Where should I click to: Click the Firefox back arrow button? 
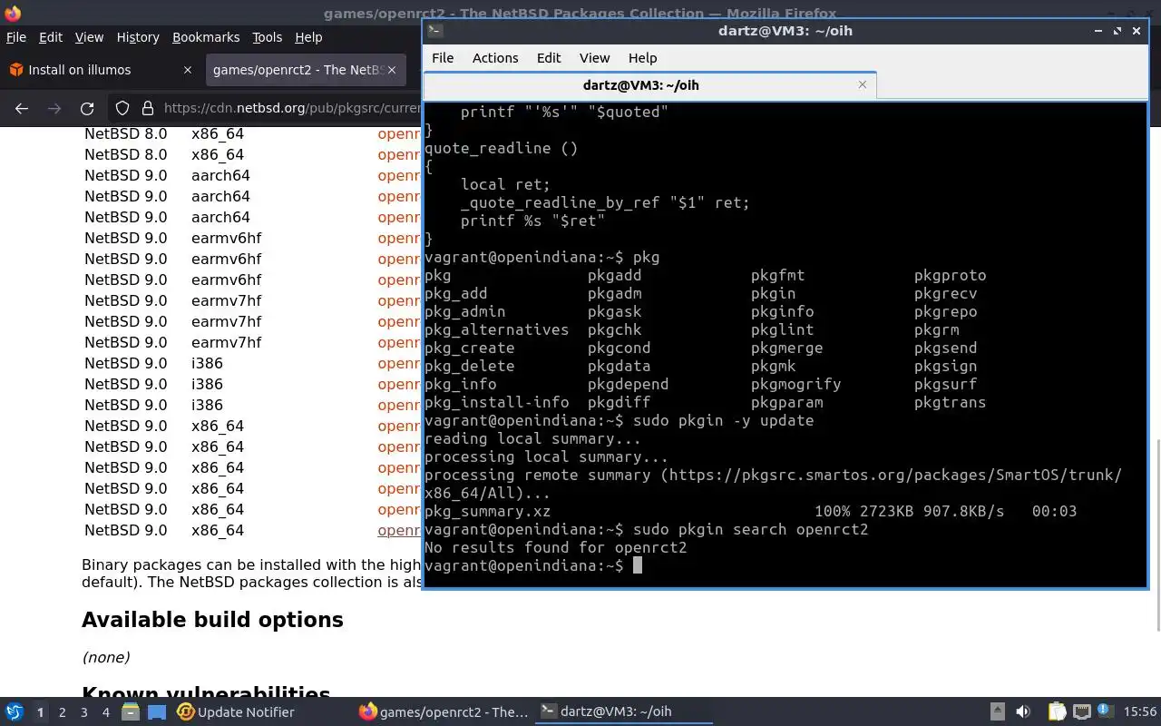pyautogui.click(x=22, y=108)
